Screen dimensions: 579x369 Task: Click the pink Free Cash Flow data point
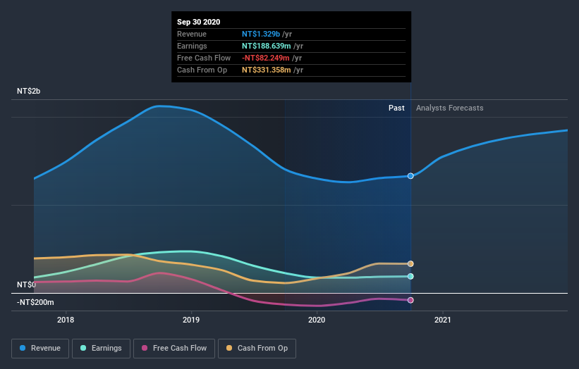tap(410, 300)
